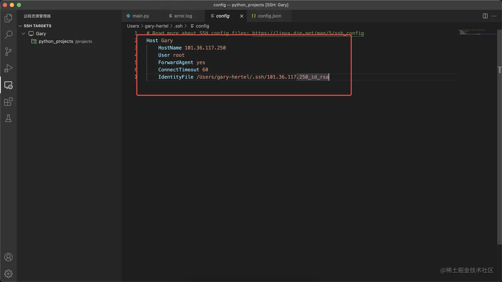Switch to the main.py tab
Viewport: 502px width, 282px height.
point(142,16)
